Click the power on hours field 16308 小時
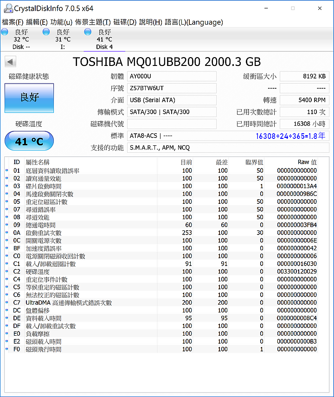334x397 pixels. click(304, 124)
